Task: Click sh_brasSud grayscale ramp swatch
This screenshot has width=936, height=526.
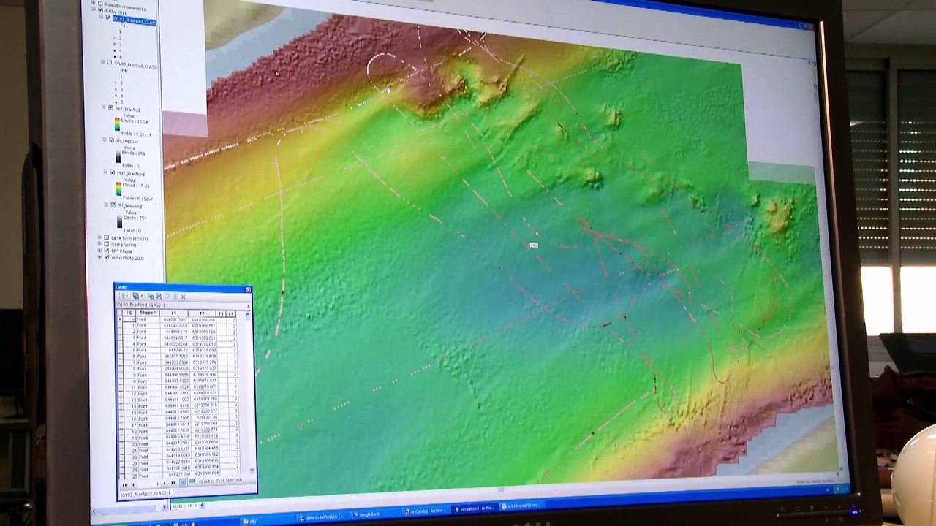Action: tap(118, 156)
